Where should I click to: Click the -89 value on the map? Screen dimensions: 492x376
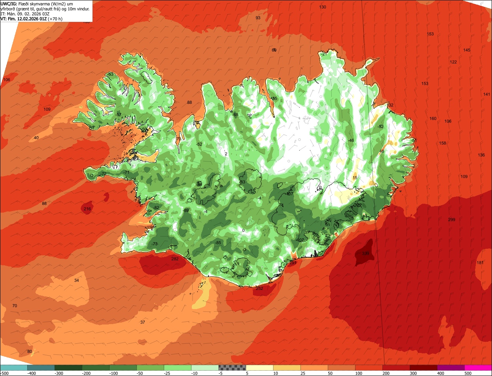click(186, 211)
